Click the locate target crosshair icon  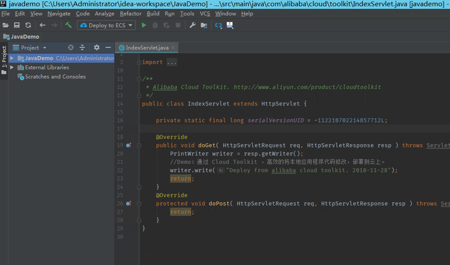pyautogui.click(x=71, y=47)
